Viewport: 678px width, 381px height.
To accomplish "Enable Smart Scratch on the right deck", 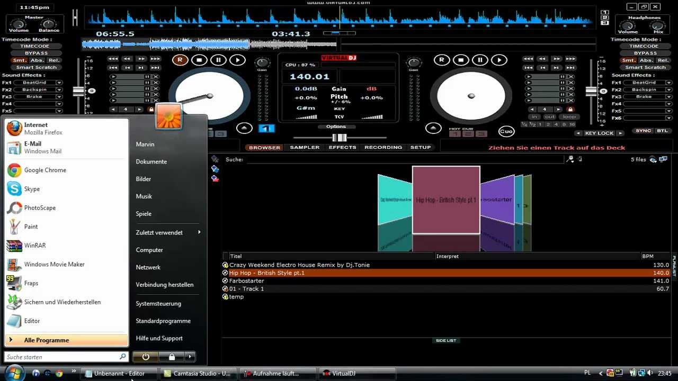I will pyautogui.click(x=645, y=67).
